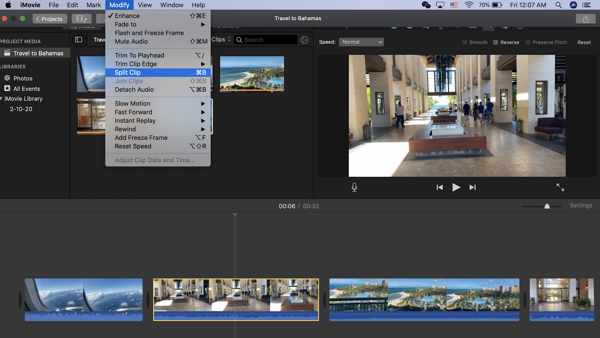Open the View menu
The image size is (600, 338).
(145, 5)
